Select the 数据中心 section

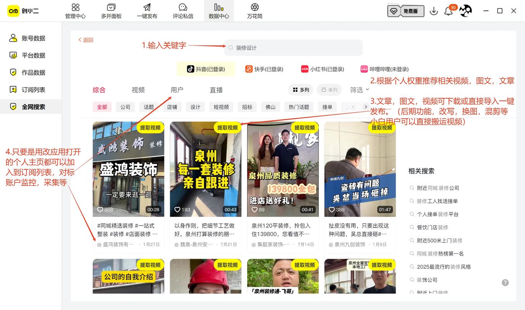coord(219,11)
